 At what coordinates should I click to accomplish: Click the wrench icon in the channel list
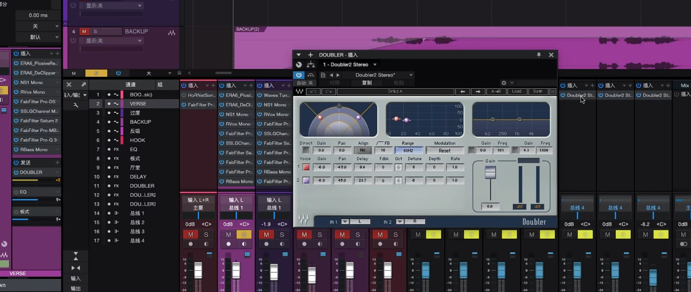tap(76, 105)
